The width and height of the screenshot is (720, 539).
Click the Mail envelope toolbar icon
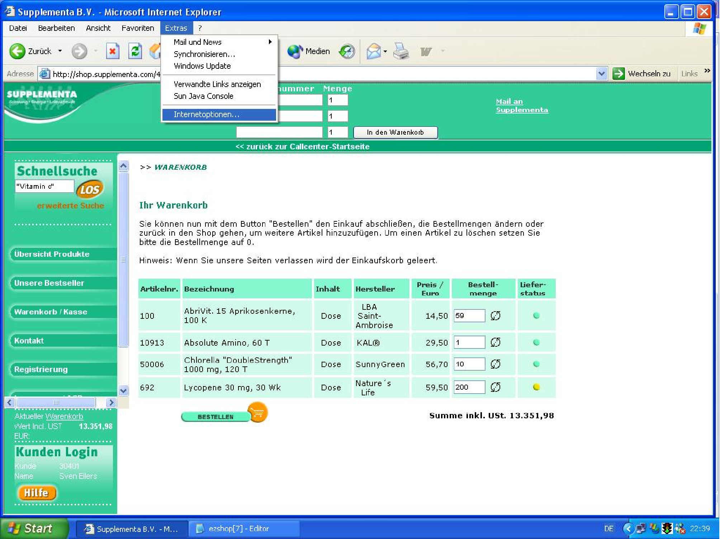(374, 52)
